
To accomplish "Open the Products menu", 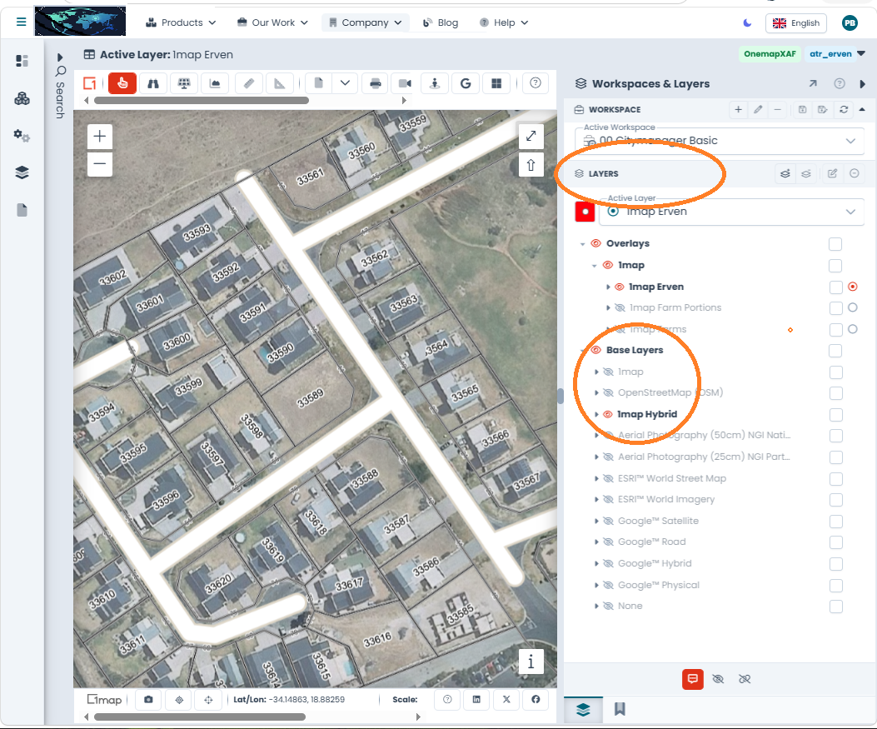I will [x=181, y=22].
